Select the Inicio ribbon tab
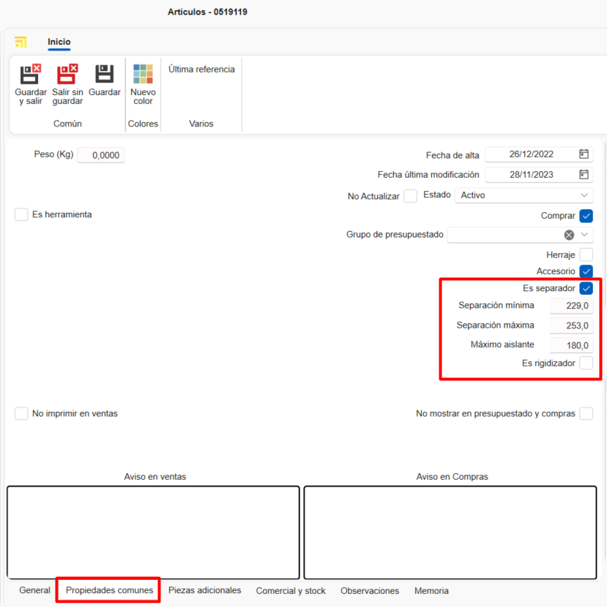 click(59, 42)
